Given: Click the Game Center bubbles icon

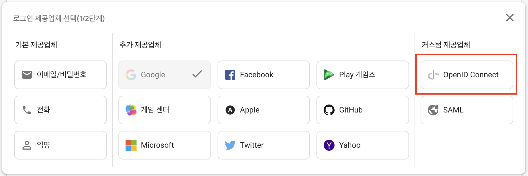Looking at the screenshot, I should click(x=131, y=110).
